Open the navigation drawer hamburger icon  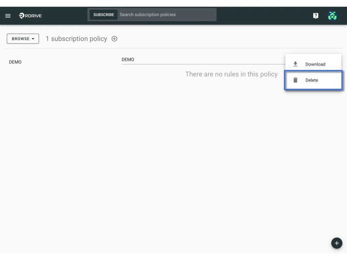8,16
